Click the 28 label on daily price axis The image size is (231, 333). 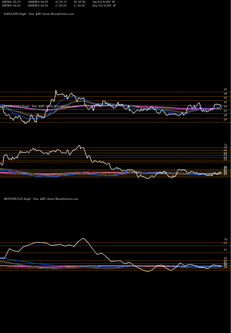pos(225,120)
